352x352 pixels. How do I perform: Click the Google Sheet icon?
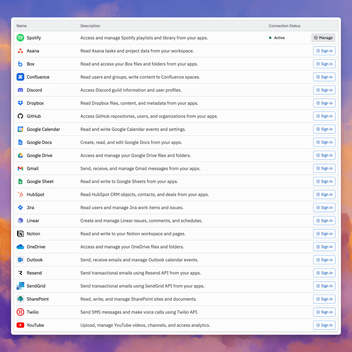[20, 182]
